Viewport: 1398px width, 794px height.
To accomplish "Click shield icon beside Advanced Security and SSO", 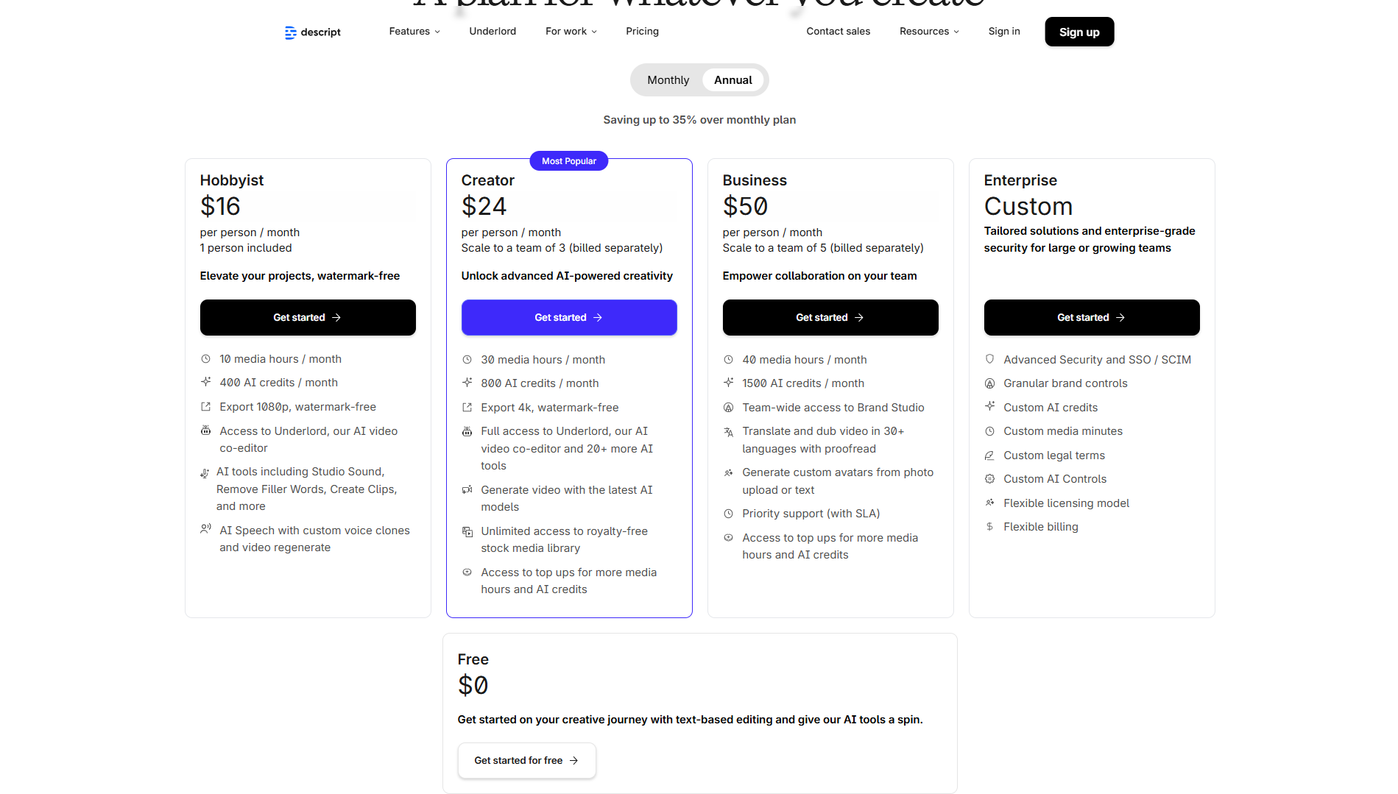I will click(x=989, y=359).
